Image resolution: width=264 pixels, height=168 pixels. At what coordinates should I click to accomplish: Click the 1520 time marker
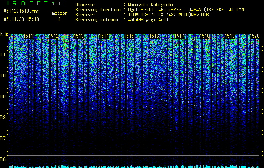(255, 36)
